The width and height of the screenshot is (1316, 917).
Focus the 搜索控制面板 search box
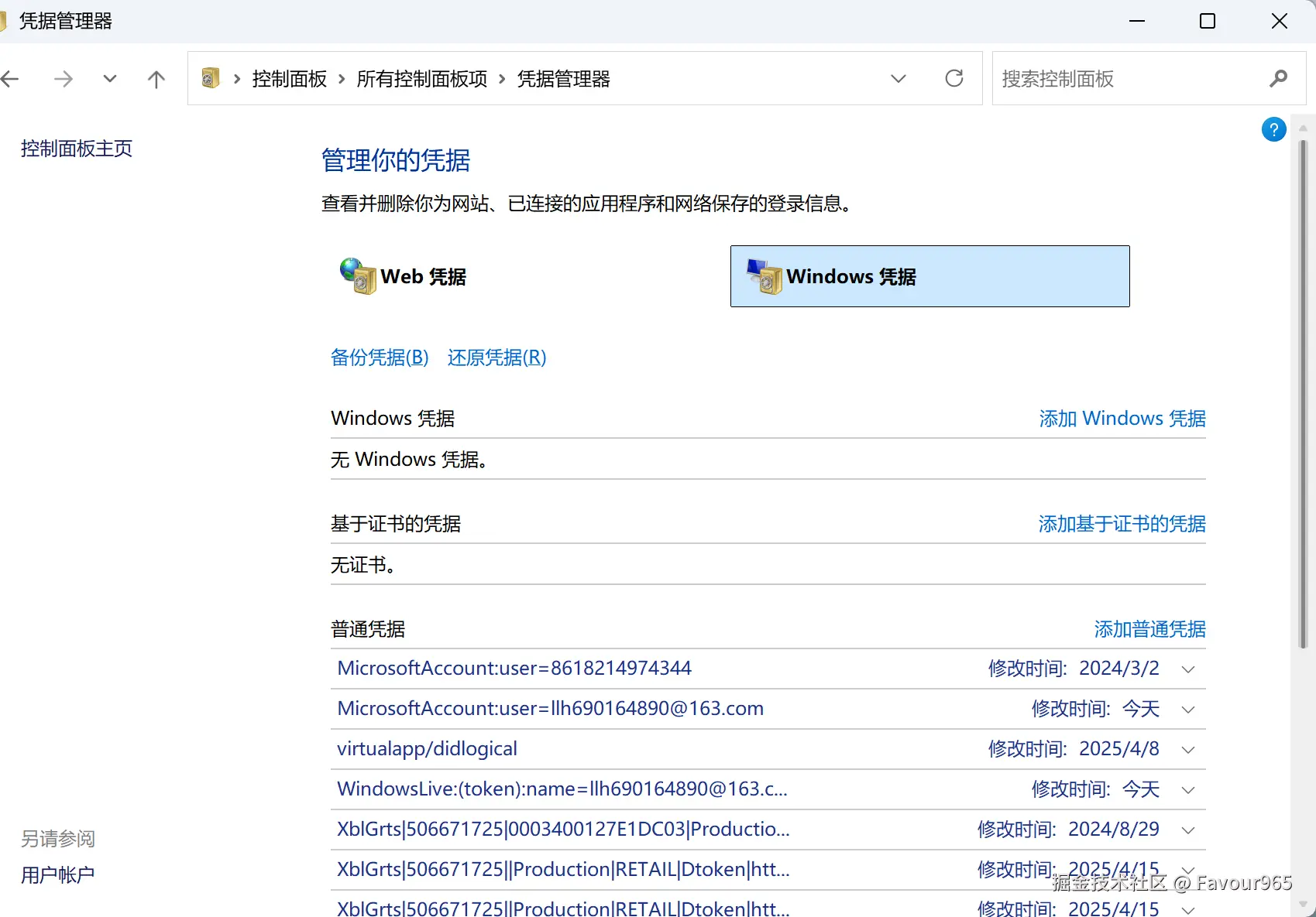[x=1148, y=78]
